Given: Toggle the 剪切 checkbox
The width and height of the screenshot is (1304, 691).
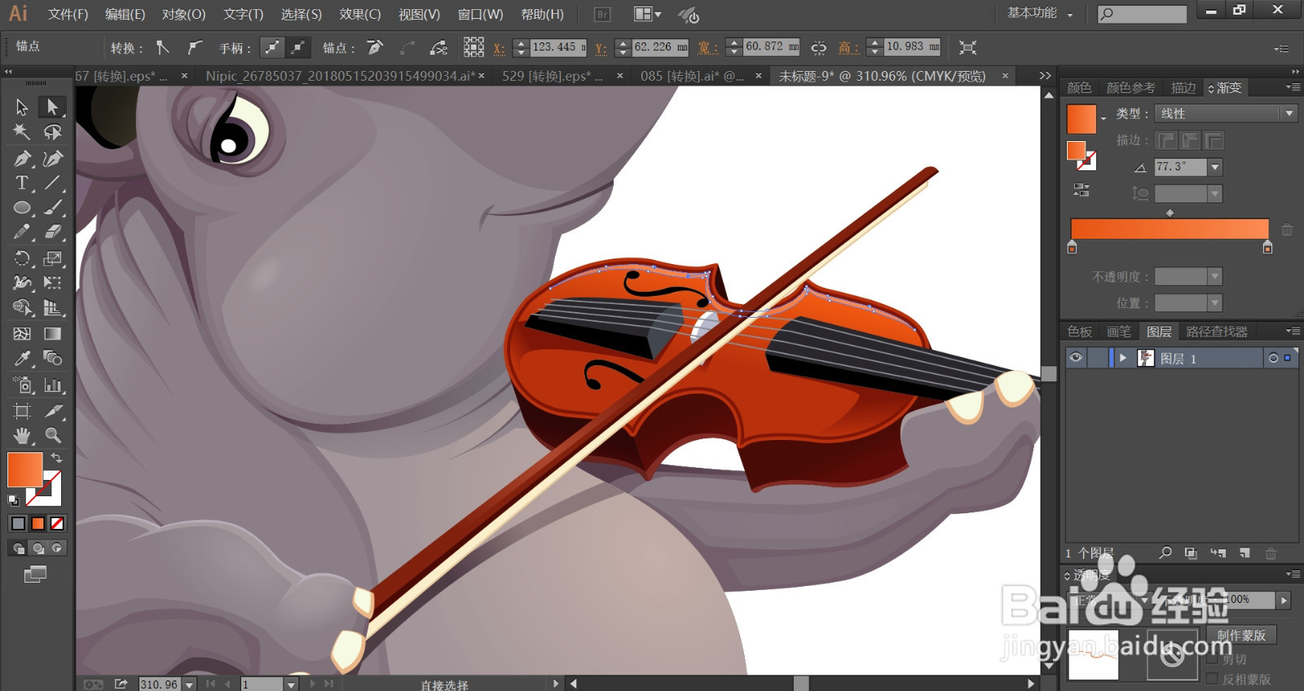Looking at the screenshot, I should point(1212,658).
